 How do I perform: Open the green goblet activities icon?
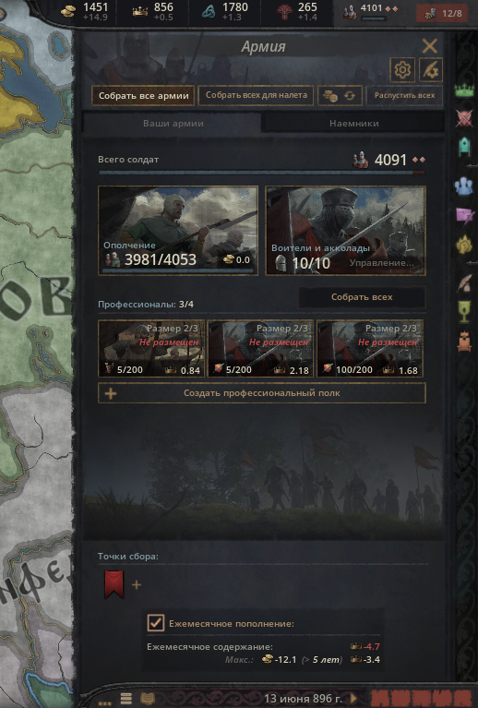[x=464, y=312]
